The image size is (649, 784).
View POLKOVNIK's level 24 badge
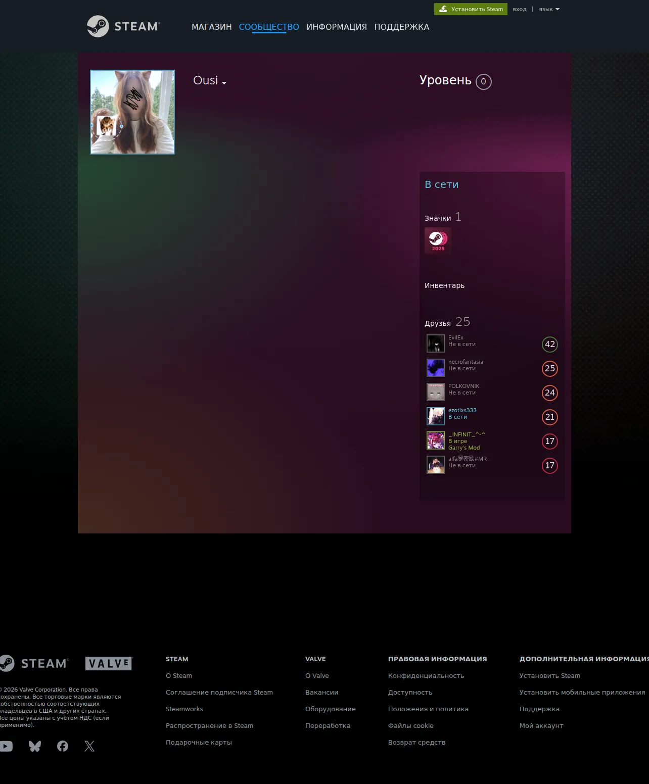tap(550, 393)
